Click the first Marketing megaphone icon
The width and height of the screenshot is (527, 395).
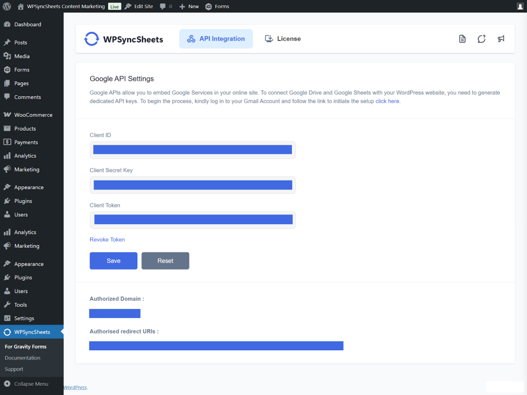tap(7, 169)
